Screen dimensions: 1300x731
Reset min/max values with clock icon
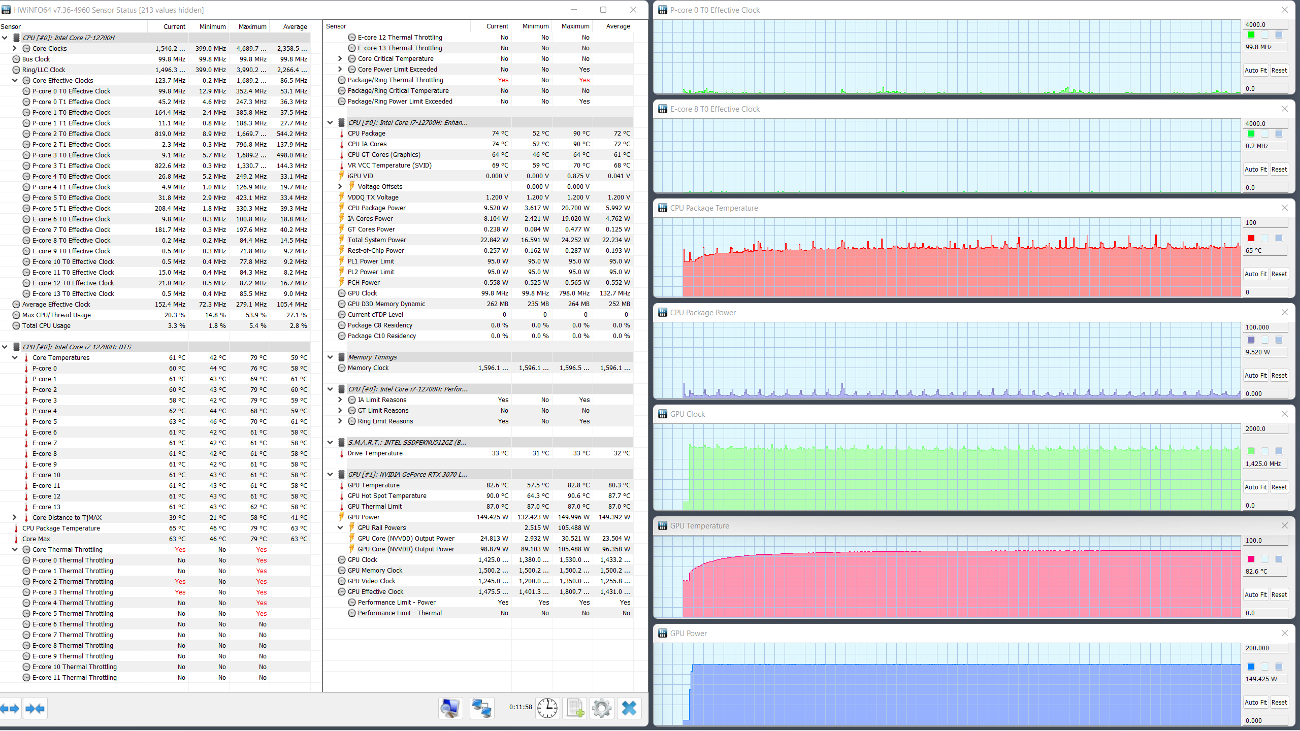coord(547,708)
